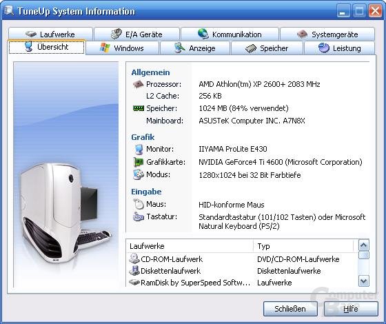Click the Modus color palette icon
Viewport: 386px width, 324px height.
(139, 174)
